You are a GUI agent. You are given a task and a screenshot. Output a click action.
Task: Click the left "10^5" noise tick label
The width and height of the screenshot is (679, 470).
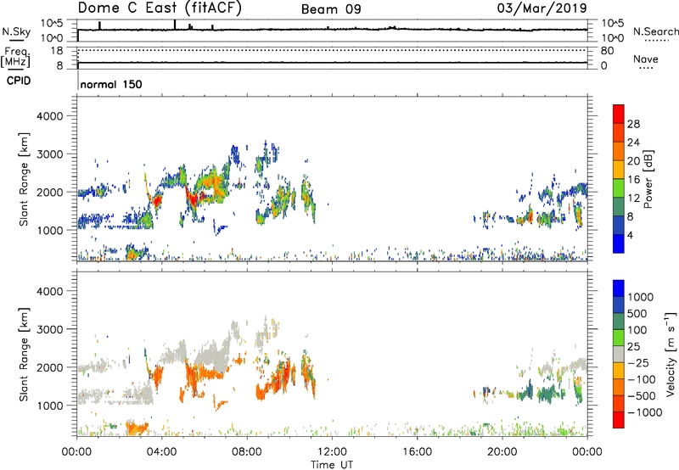52,24
